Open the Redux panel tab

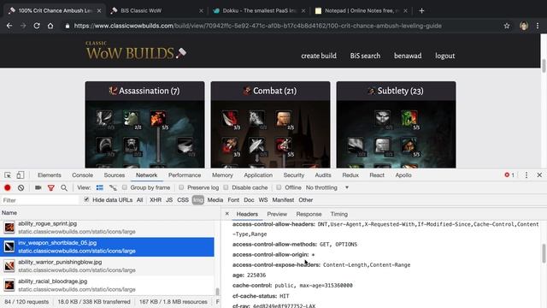(350, 175)
